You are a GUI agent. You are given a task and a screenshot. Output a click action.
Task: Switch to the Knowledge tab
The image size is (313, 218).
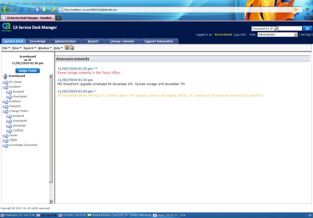(38, 41)
